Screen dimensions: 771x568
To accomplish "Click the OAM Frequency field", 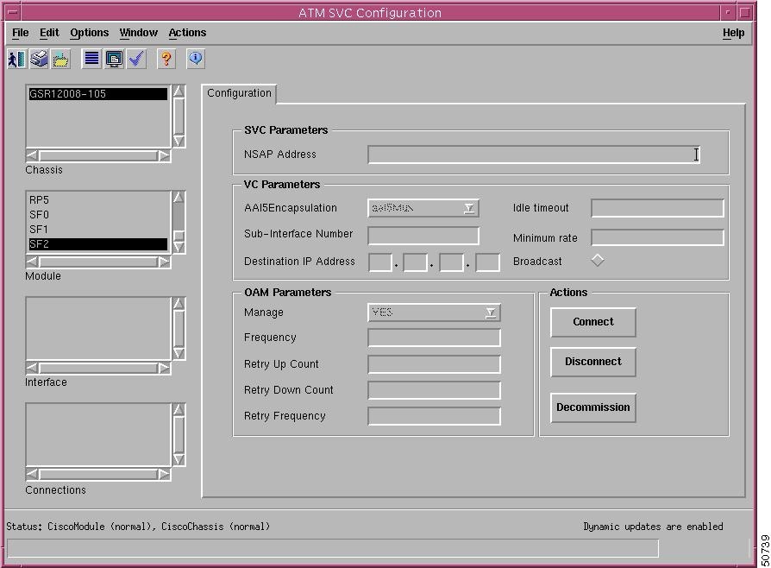I will [434, 338].
